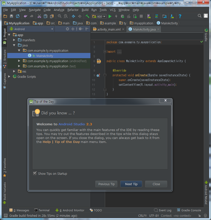Open the app run configuration dropdown
Image resolution: width=211 pixels, height=220 pixels.
coord(99,16)
